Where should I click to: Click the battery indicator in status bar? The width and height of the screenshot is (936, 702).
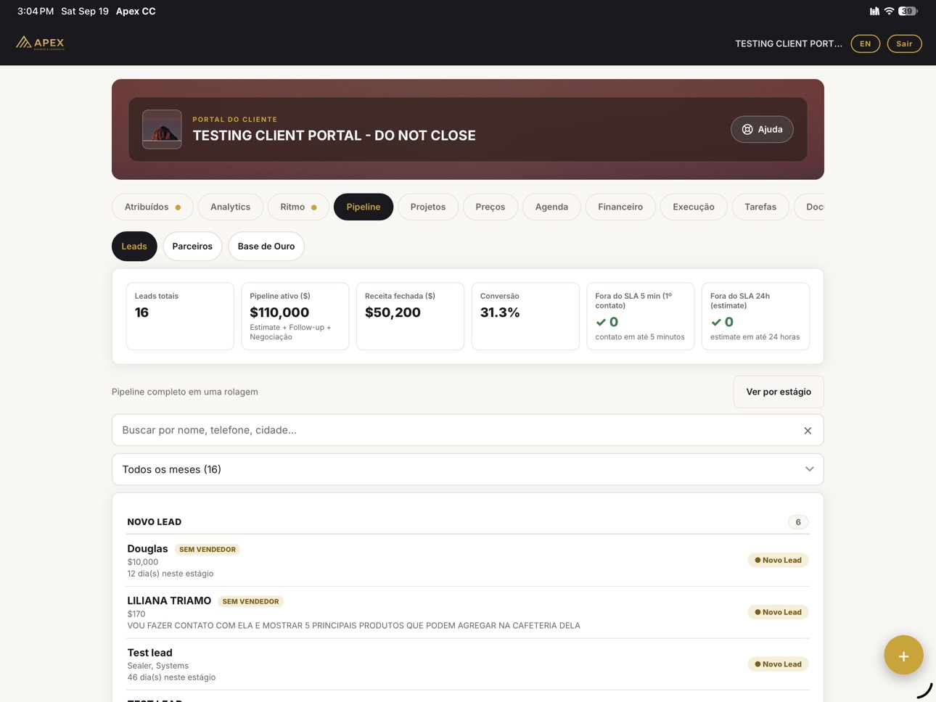click(x=908, y=11)
